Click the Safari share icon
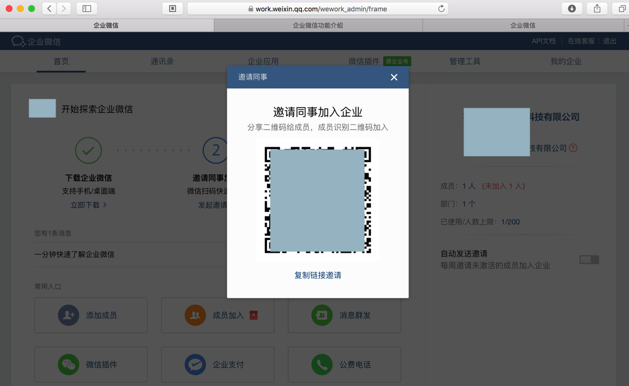 [598, 8]
